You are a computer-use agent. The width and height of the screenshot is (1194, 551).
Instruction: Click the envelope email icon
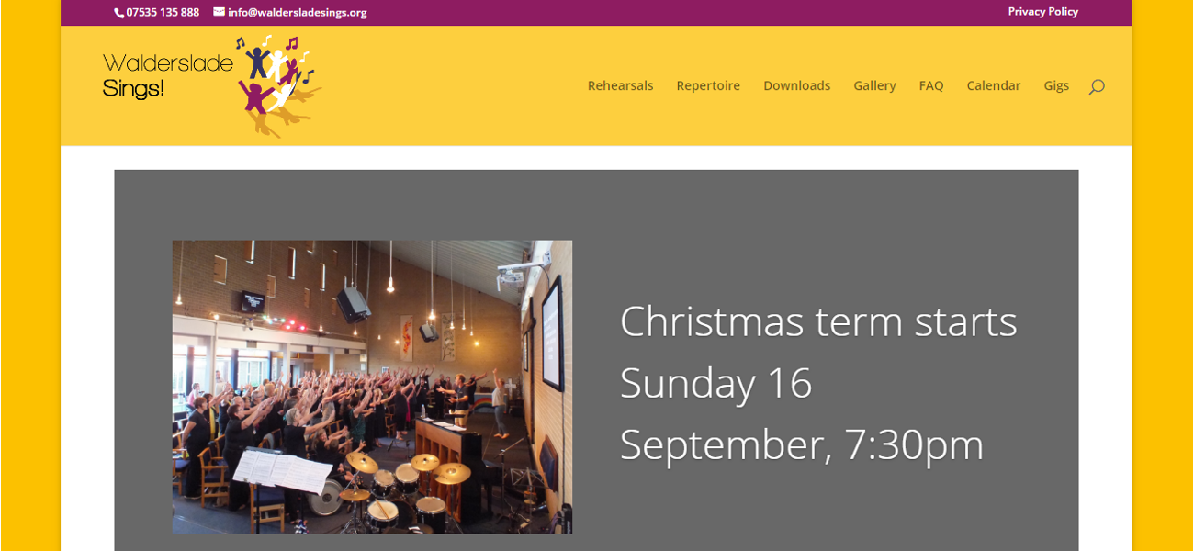pos(219,12)
